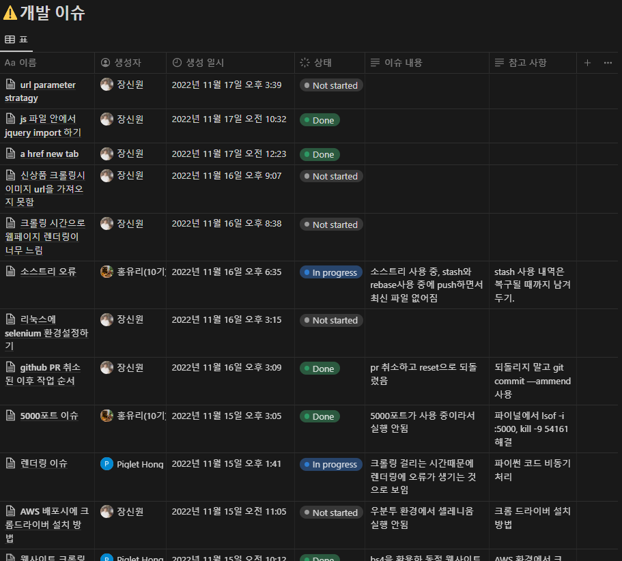
Task: Open the a href new tab page
Action: click(49, 154)
